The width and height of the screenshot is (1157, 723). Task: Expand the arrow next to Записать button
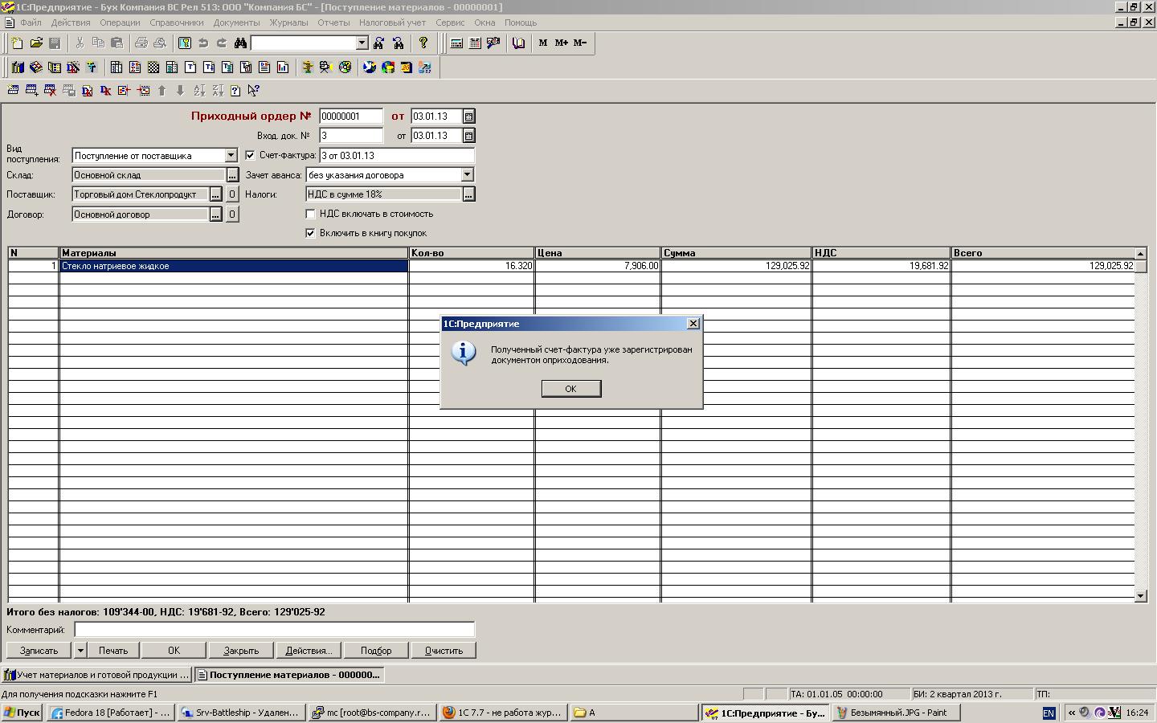point(80,650)
